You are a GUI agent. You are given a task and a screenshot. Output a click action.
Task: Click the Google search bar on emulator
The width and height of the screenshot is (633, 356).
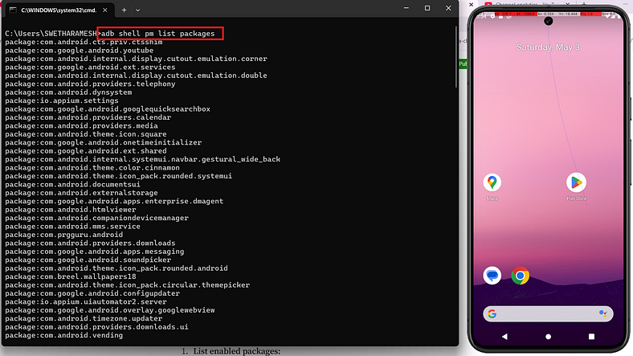point(548,313)
